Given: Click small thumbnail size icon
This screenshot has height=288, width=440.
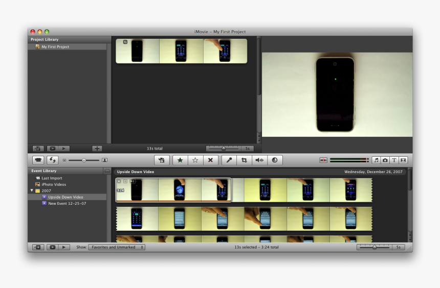Looking at the screenshot, I should (x=64, y=160).
